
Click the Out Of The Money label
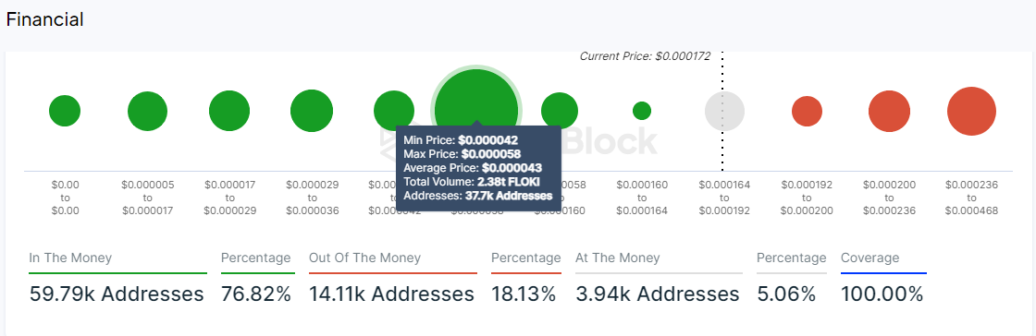click(364, 258)
